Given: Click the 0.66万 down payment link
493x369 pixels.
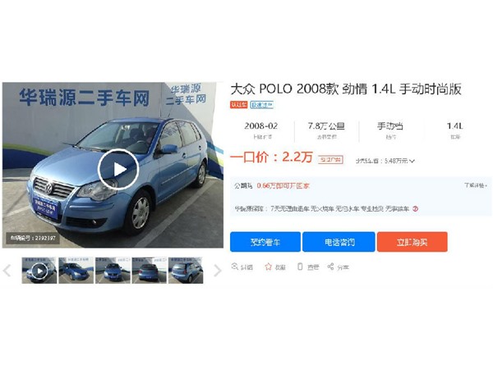Looking at the screenshot, I should click(x=283, y=186).
